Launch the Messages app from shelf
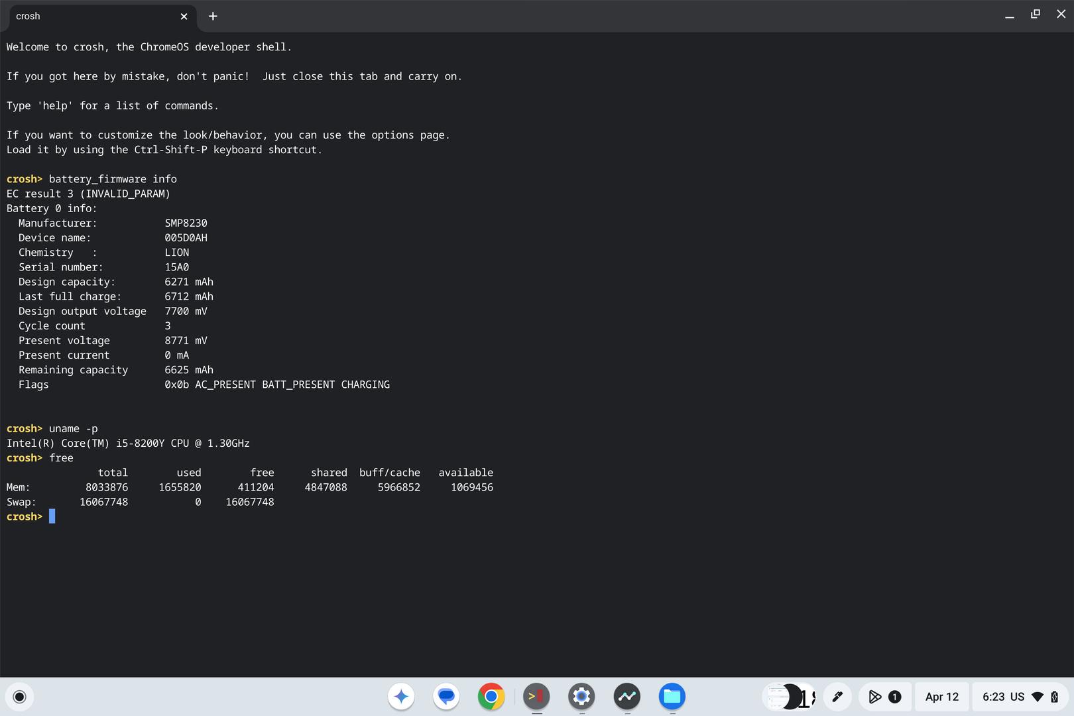1074x716 pixels. pyautogui.click(x=446, y=697)
